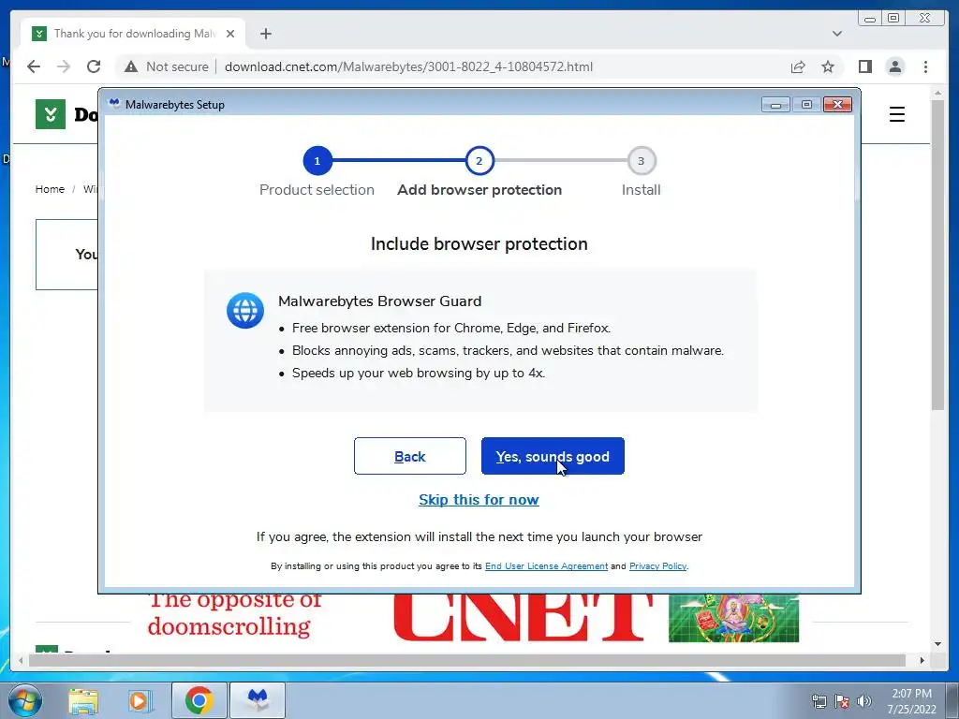The width and height of the screenshot is (959, 719).
Task: Go back with the Back button
Action: (410, 456)
